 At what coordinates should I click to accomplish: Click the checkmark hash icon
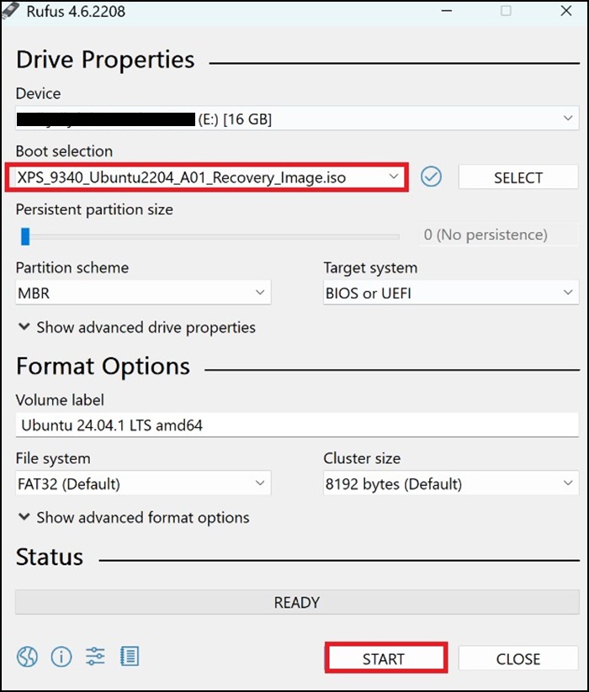tap(432, 177)
